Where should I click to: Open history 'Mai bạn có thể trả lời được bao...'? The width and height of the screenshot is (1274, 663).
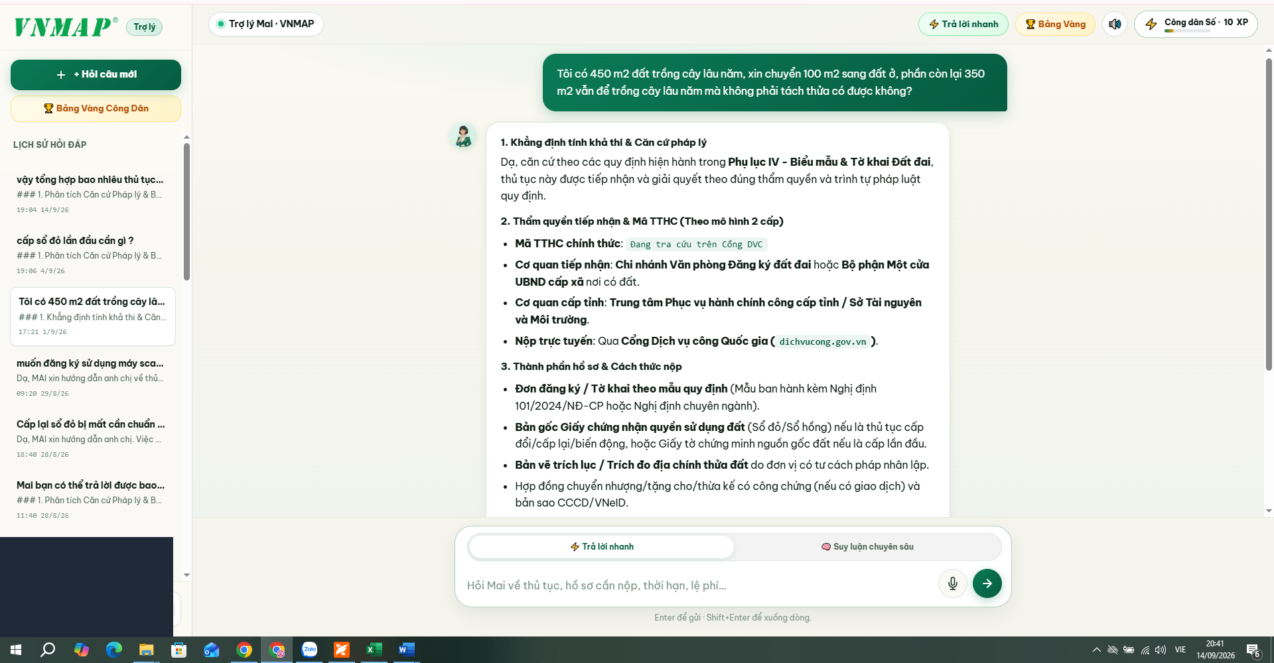92,500
